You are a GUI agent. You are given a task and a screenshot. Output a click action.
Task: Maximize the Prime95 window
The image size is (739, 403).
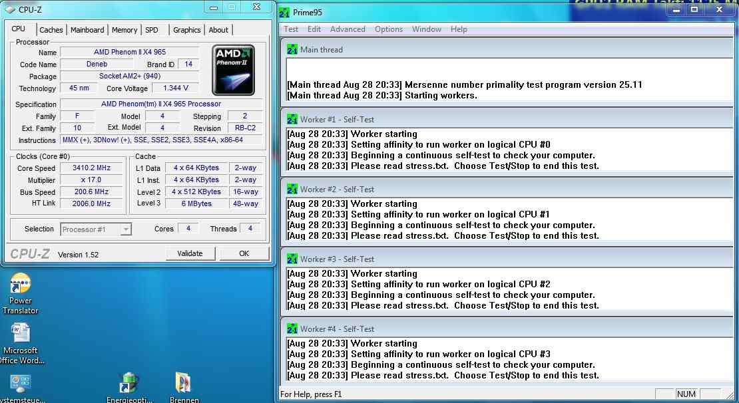tap(694, 9)
